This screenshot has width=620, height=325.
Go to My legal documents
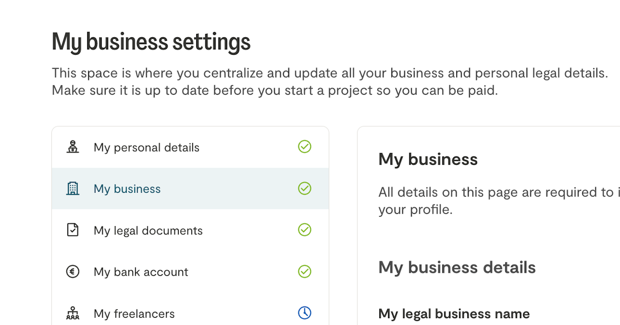click(x=148, y=231)
